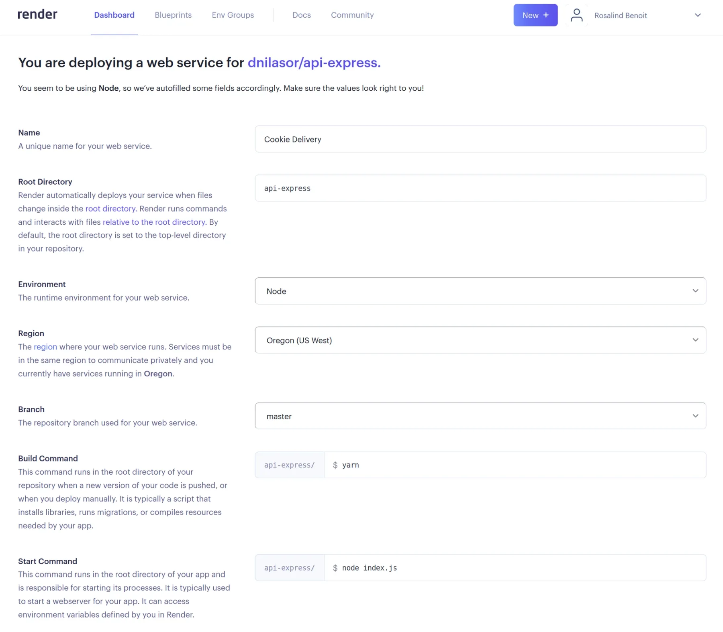The height and width of the screenshot is (632, 723).
Task: Select the Dashboard tab
Action: (x=114, y=15)
